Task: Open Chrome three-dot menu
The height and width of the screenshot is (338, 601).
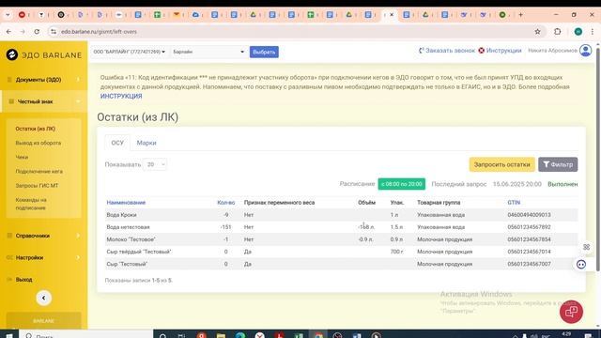Action: (593, 31)
